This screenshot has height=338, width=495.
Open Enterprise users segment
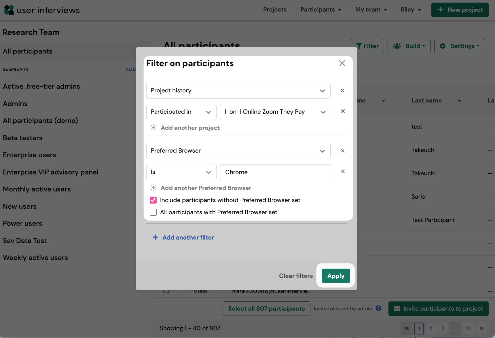29,155
